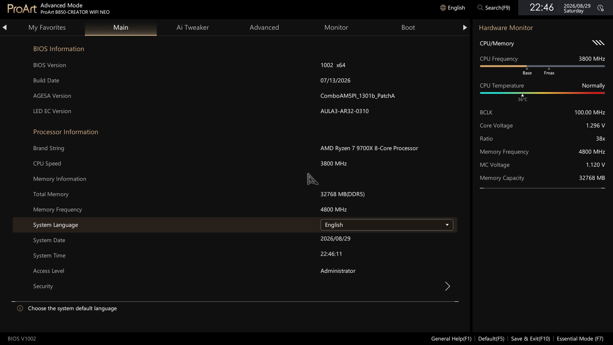Click the CPU/Memory striped icon

[x=598, y=43]
